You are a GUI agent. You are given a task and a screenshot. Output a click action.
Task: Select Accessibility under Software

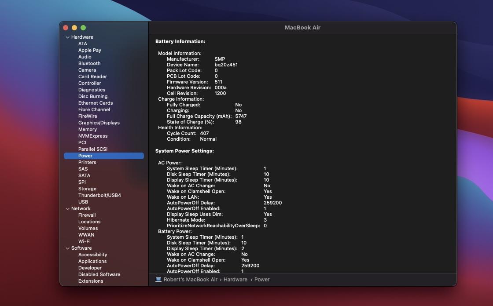92,255
